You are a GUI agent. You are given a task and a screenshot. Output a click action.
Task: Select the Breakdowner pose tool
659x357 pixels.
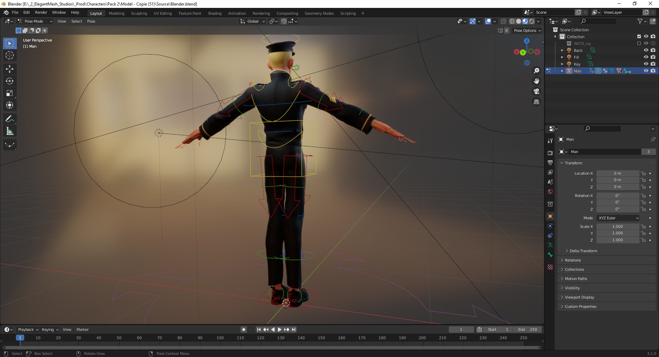click(10, 145)
